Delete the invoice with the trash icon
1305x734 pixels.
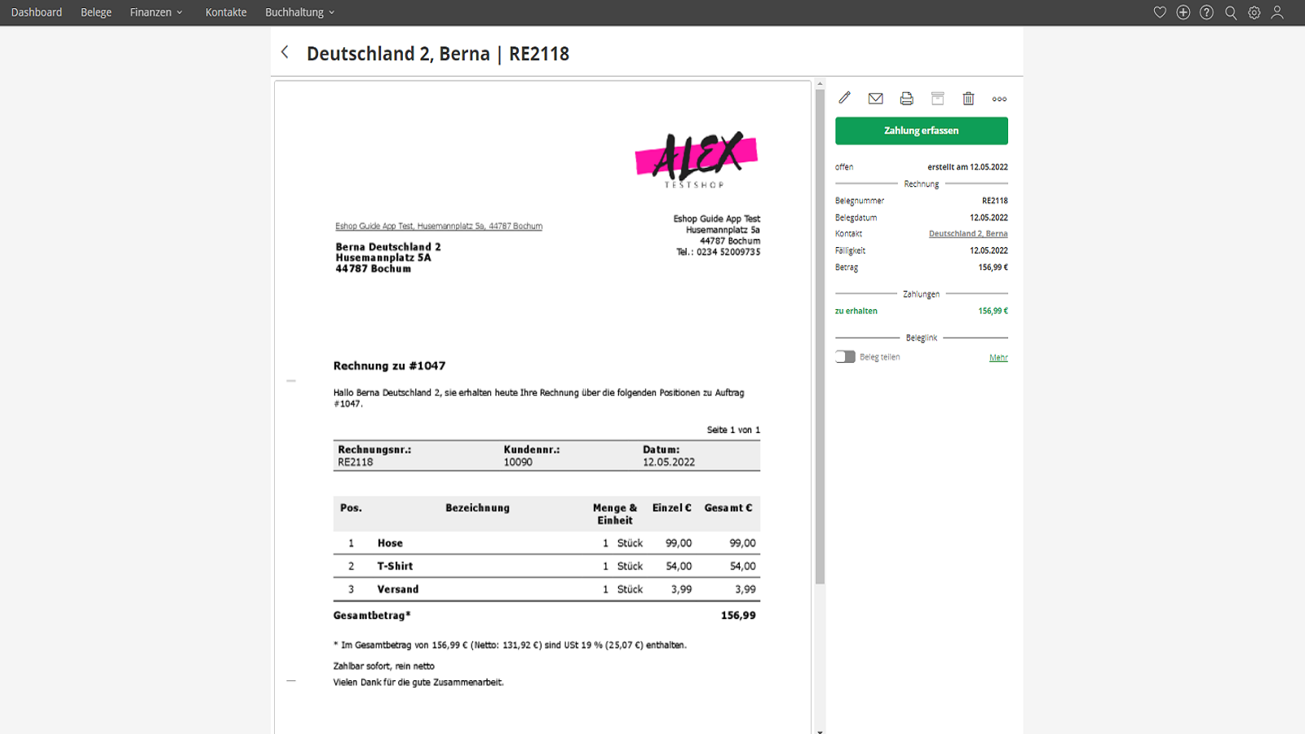[968, 99]
